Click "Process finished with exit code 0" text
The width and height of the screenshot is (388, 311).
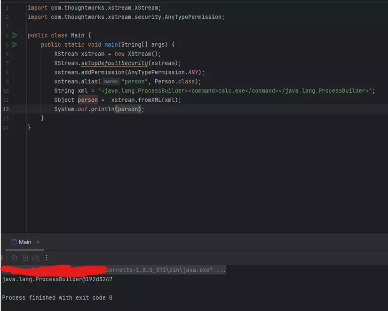[57, 298]
